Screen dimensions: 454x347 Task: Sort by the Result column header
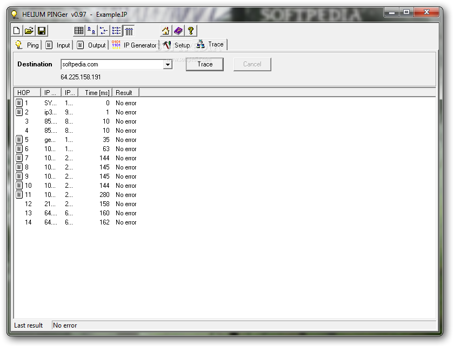125,92
